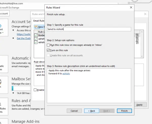
Task: Click the first rule's actions tool icon
Action: click(x=137, y=35)
